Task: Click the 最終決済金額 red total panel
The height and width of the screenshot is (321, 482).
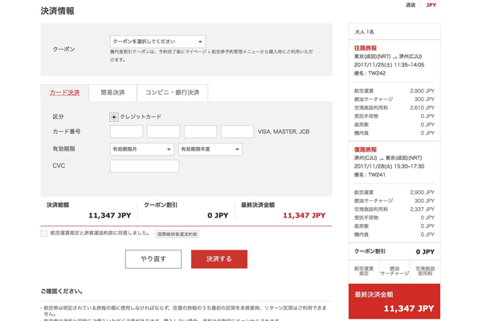Action: (x=394, y=302)
